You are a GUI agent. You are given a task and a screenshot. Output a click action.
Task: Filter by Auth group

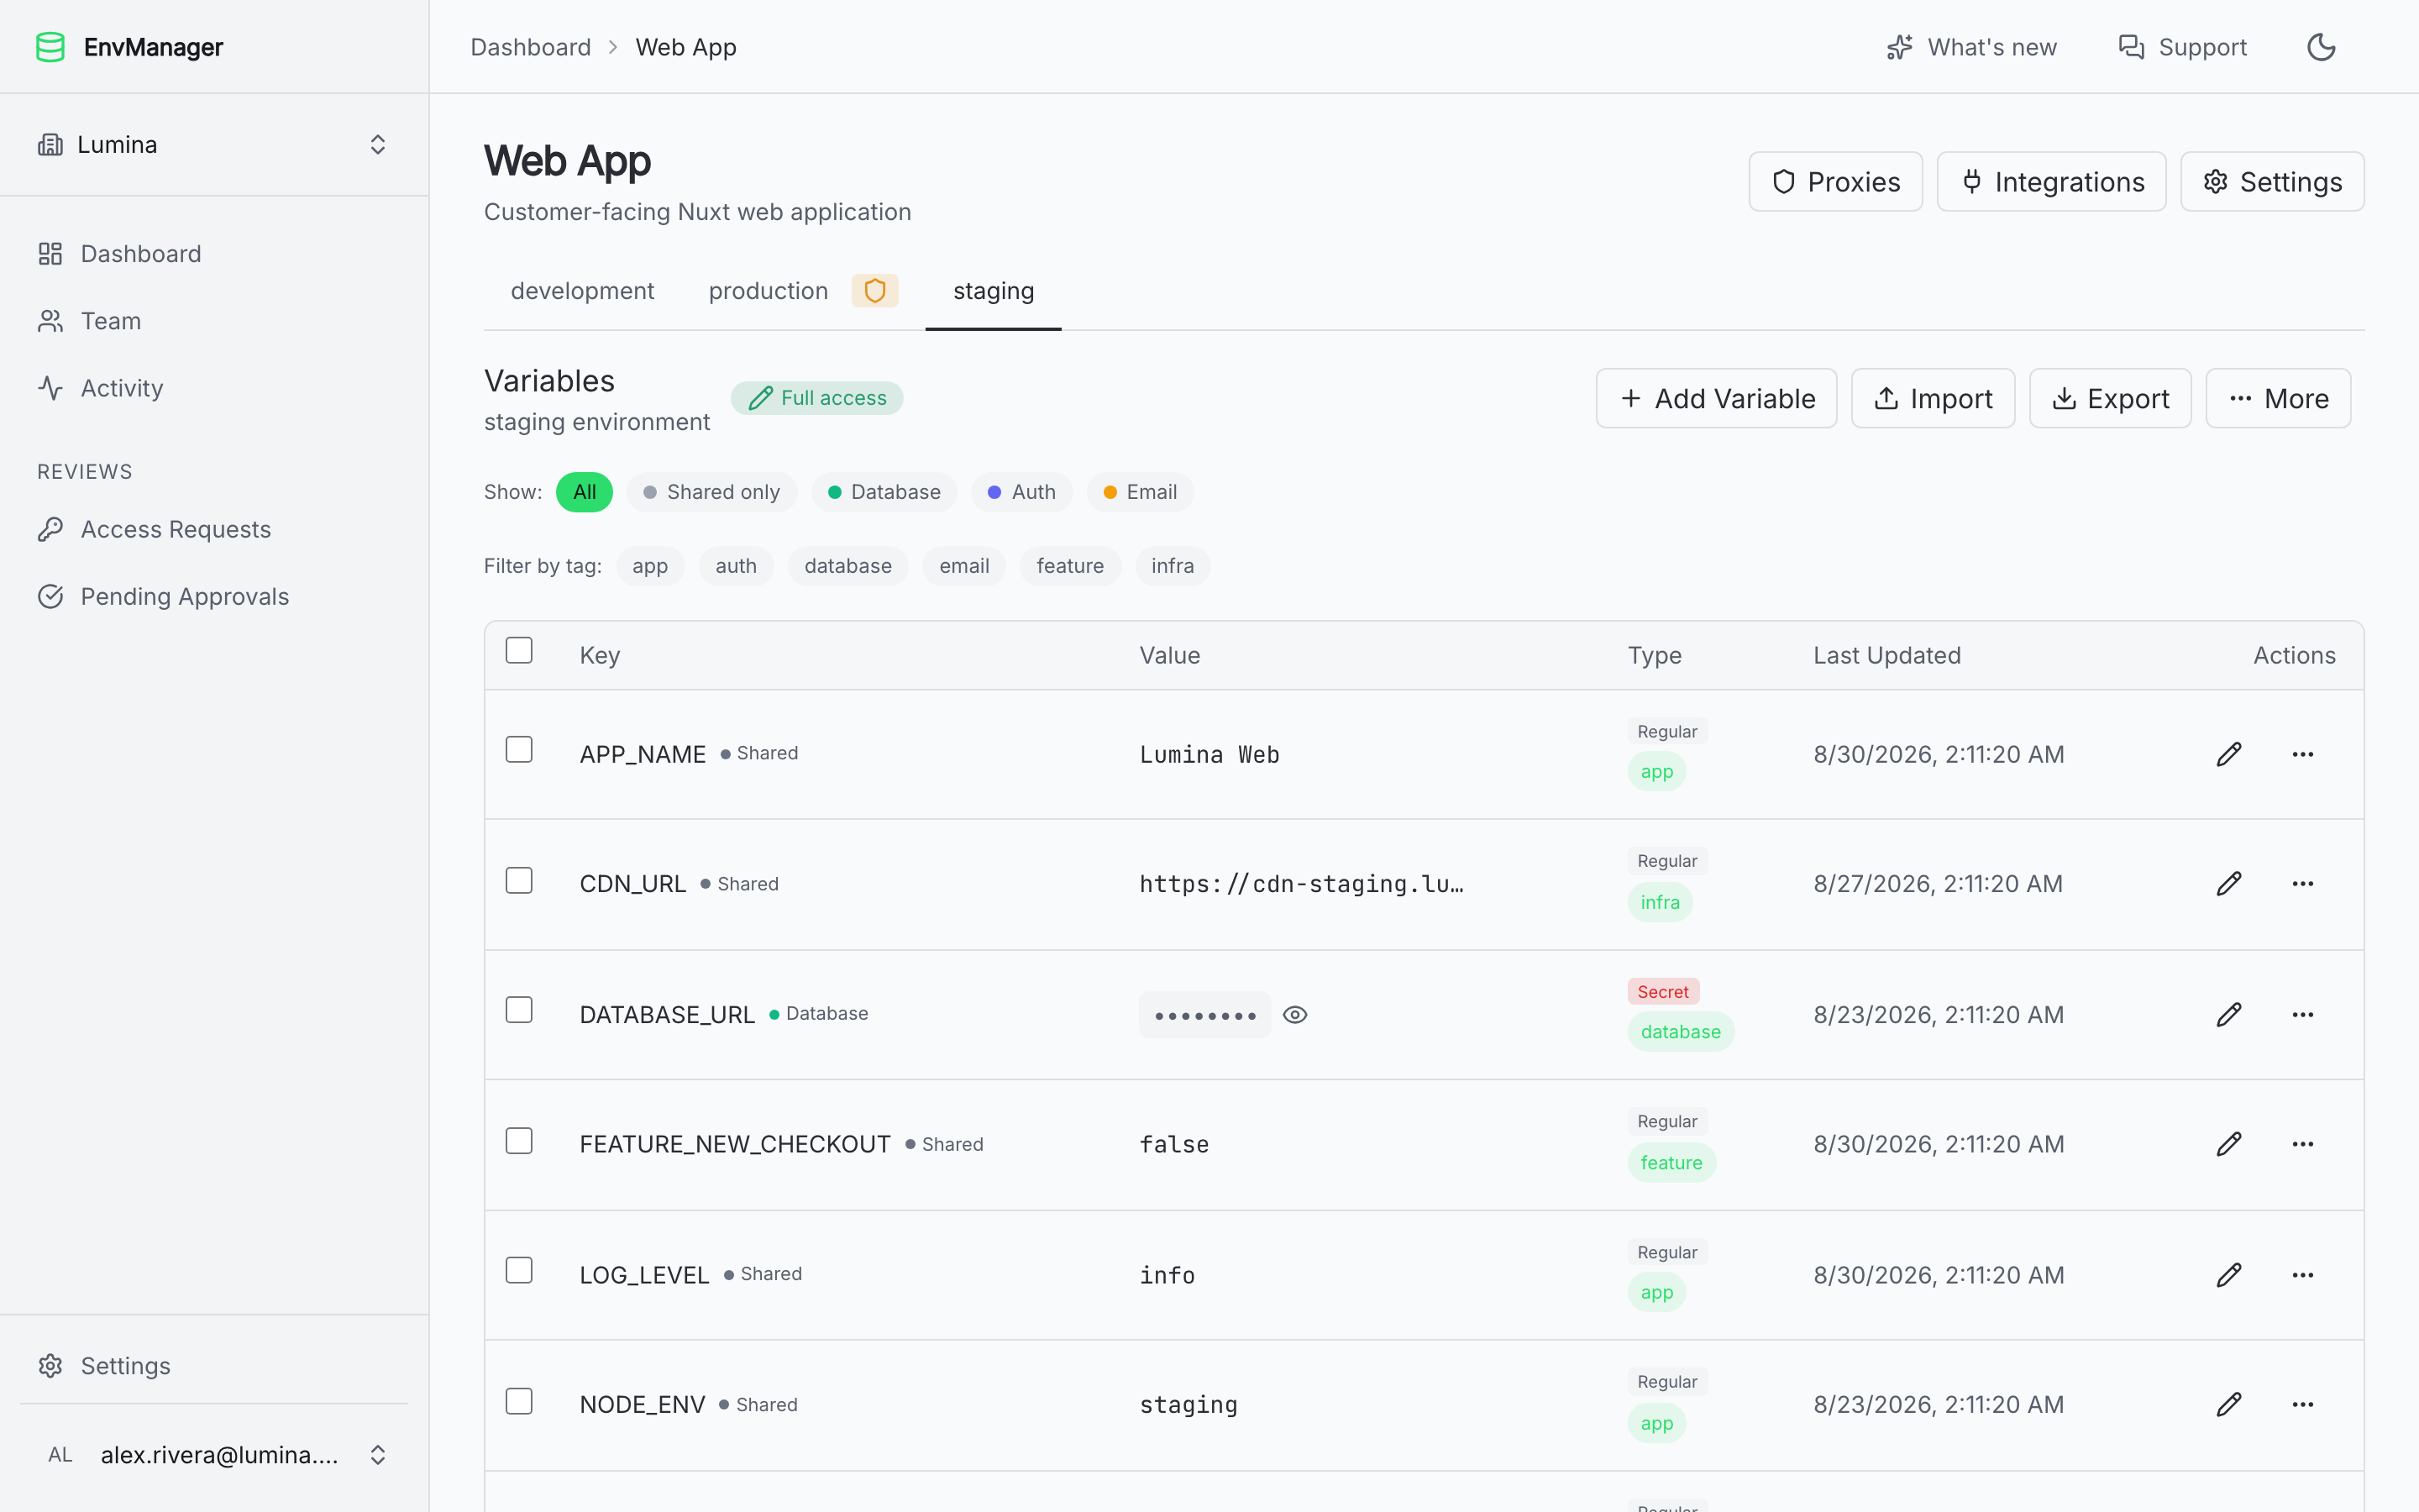coord(1021,492)
